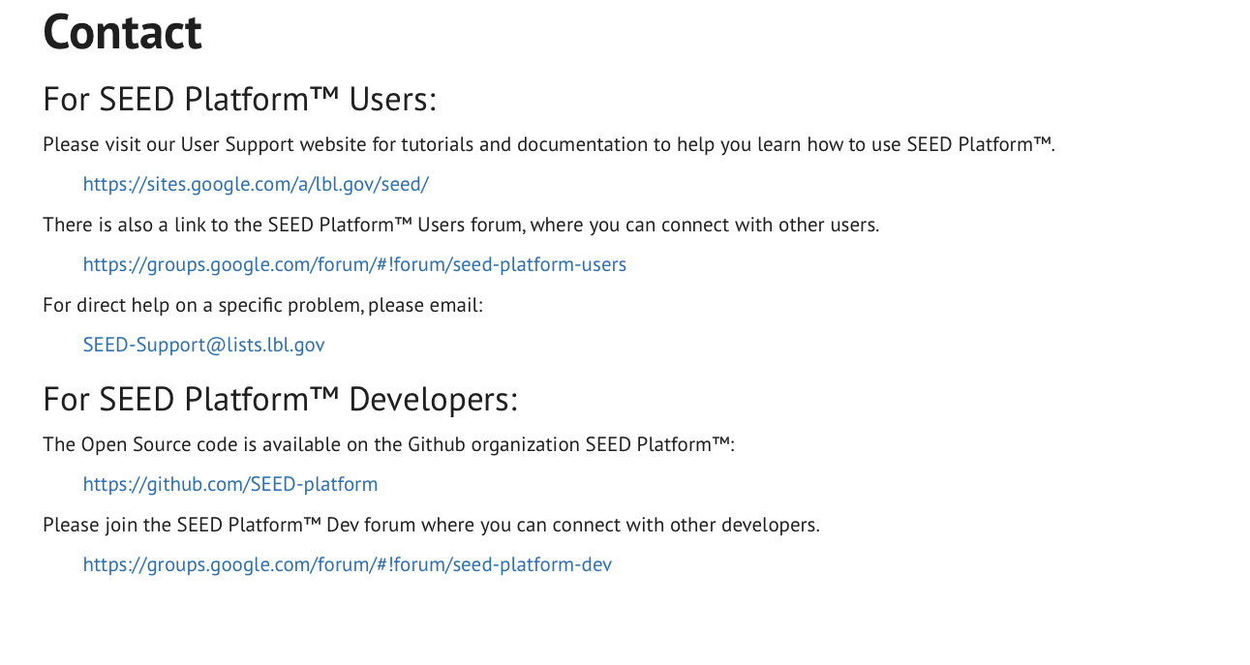Viewport: 1250px width, 665px height.
Task: Click the page margin beside the Contact heading
Action: [x=678, y=31]
